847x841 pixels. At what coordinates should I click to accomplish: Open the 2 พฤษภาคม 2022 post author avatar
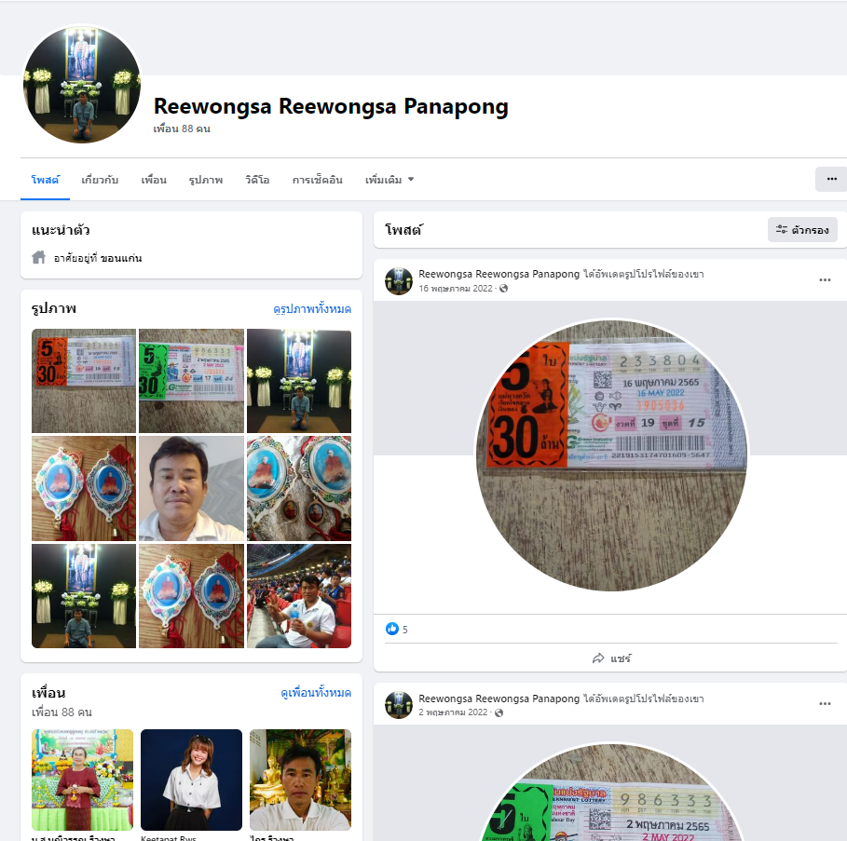[399, 705]
